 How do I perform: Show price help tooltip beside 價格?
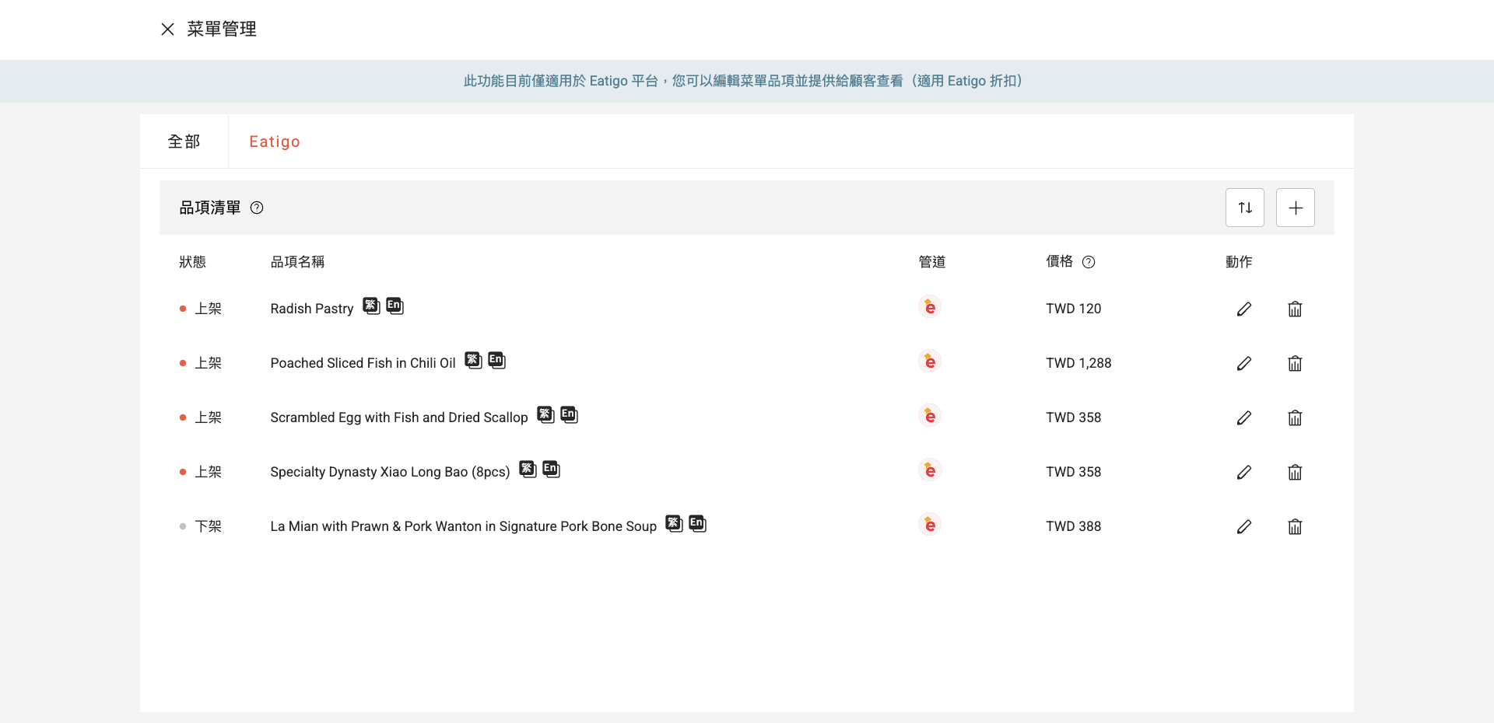pos(1089,262)
